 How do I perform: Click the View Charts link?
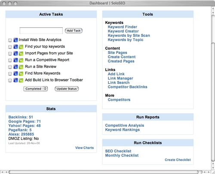click(84, 148)
